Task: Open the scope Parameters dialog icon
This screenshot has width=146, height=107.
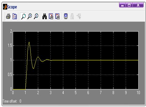Action: click(15, 16)
